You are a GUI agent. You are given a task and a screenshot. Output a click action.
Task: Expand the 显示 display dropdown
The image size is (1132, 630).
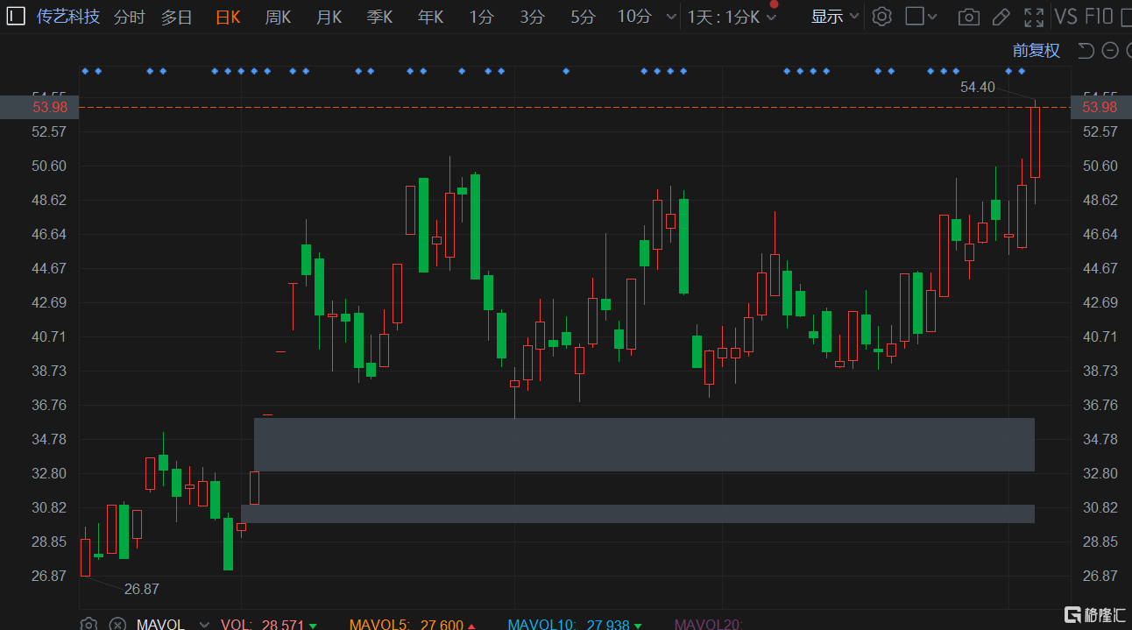coord(835,17)
